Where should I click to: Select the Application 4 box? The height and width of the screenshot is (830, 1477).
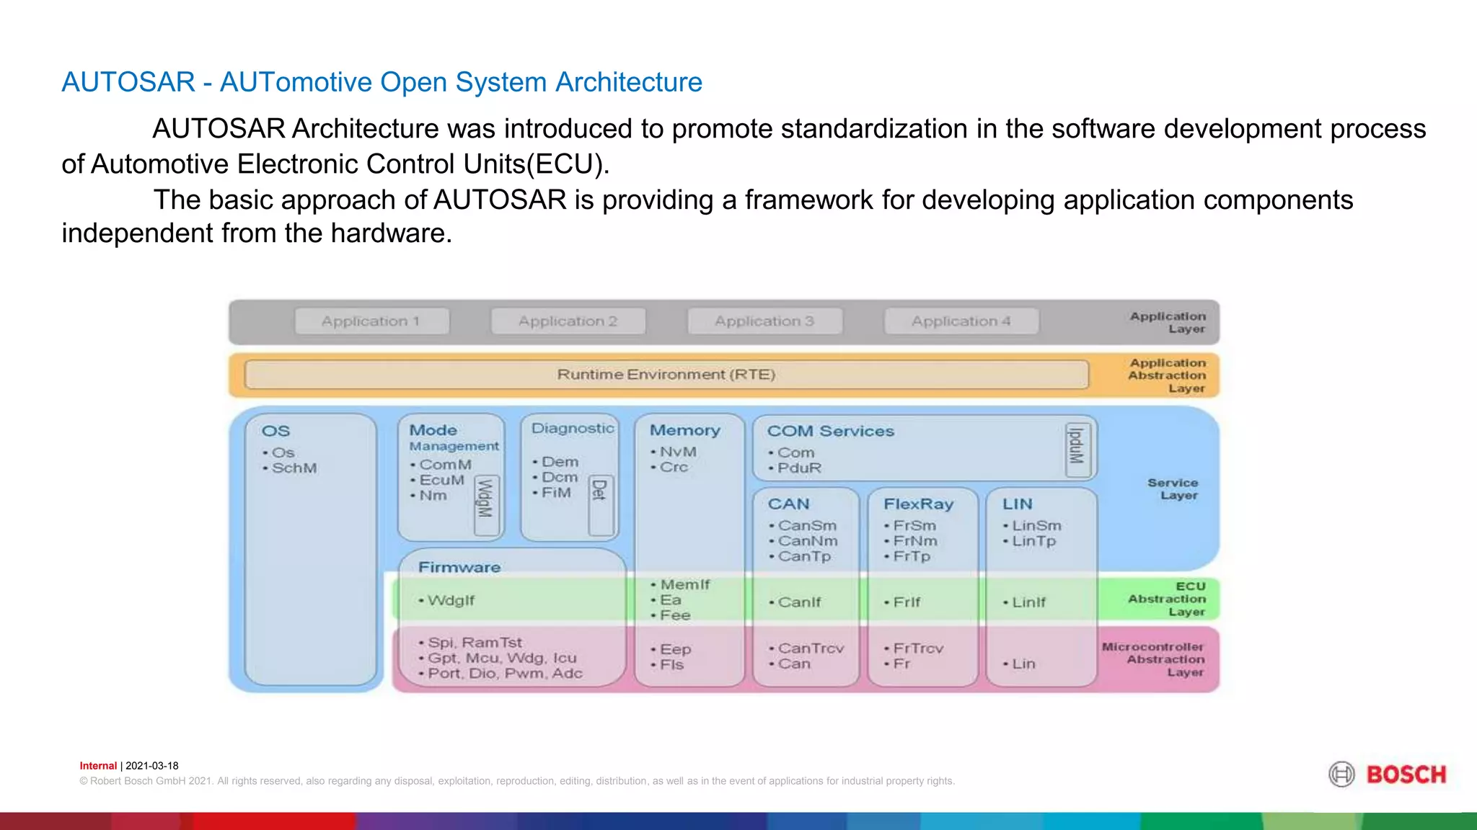click(x=961, y=321)
